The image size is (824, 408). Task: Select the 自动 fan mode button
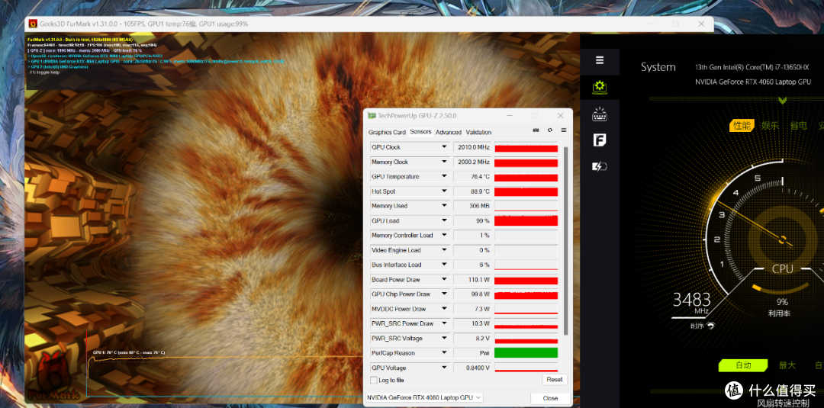coord(743,365)
